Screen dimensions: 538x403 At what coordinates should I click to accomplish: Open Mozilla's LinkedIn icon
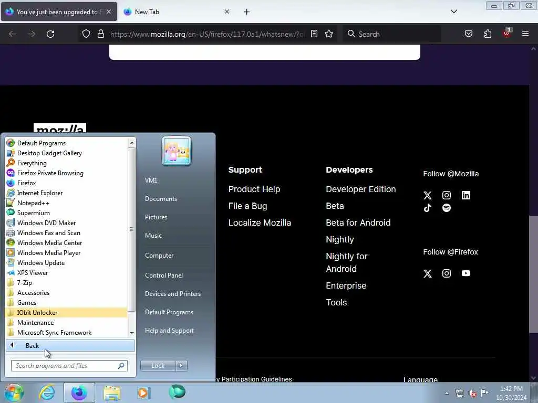pyautogui.click(x=465, y=195)
